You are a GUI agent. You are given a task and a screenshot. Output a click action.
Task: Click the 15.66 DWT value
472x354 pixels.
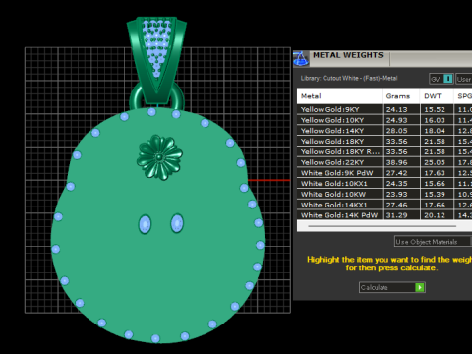[x=435, y=184]
